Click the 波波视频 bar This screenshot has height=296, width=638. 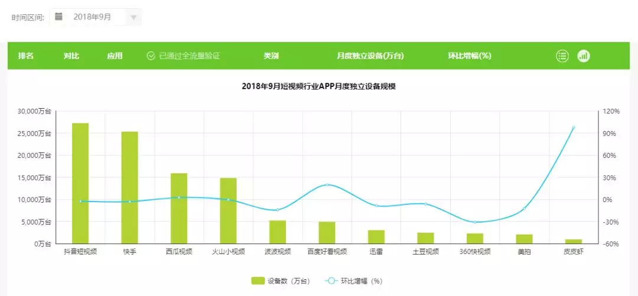click(278, 232)
